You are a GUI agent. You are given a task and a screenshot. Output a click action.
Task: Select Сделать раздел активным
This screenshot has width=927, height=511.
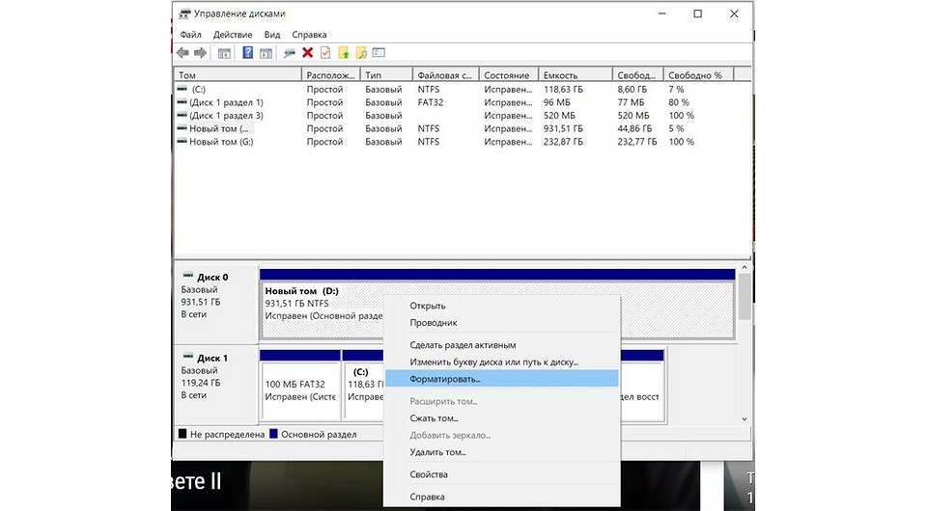(x=501, y=344)
